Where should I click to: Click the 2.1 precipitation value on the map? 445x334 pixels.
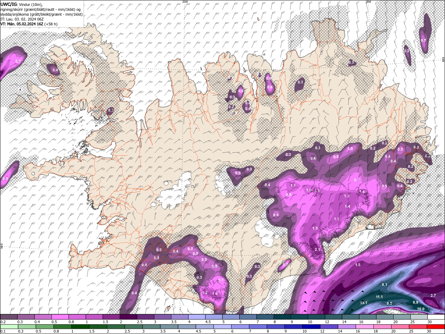tap(317, 250)
